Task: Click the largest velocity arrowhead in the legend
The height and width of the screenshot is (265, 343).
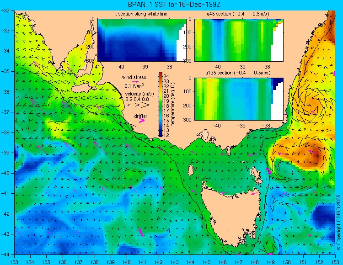Action: pyautogui.click(x=145, y=105)
